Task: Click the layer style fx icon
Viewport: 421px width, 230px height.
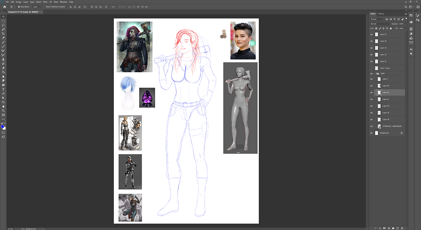Action: pos(380,228)
